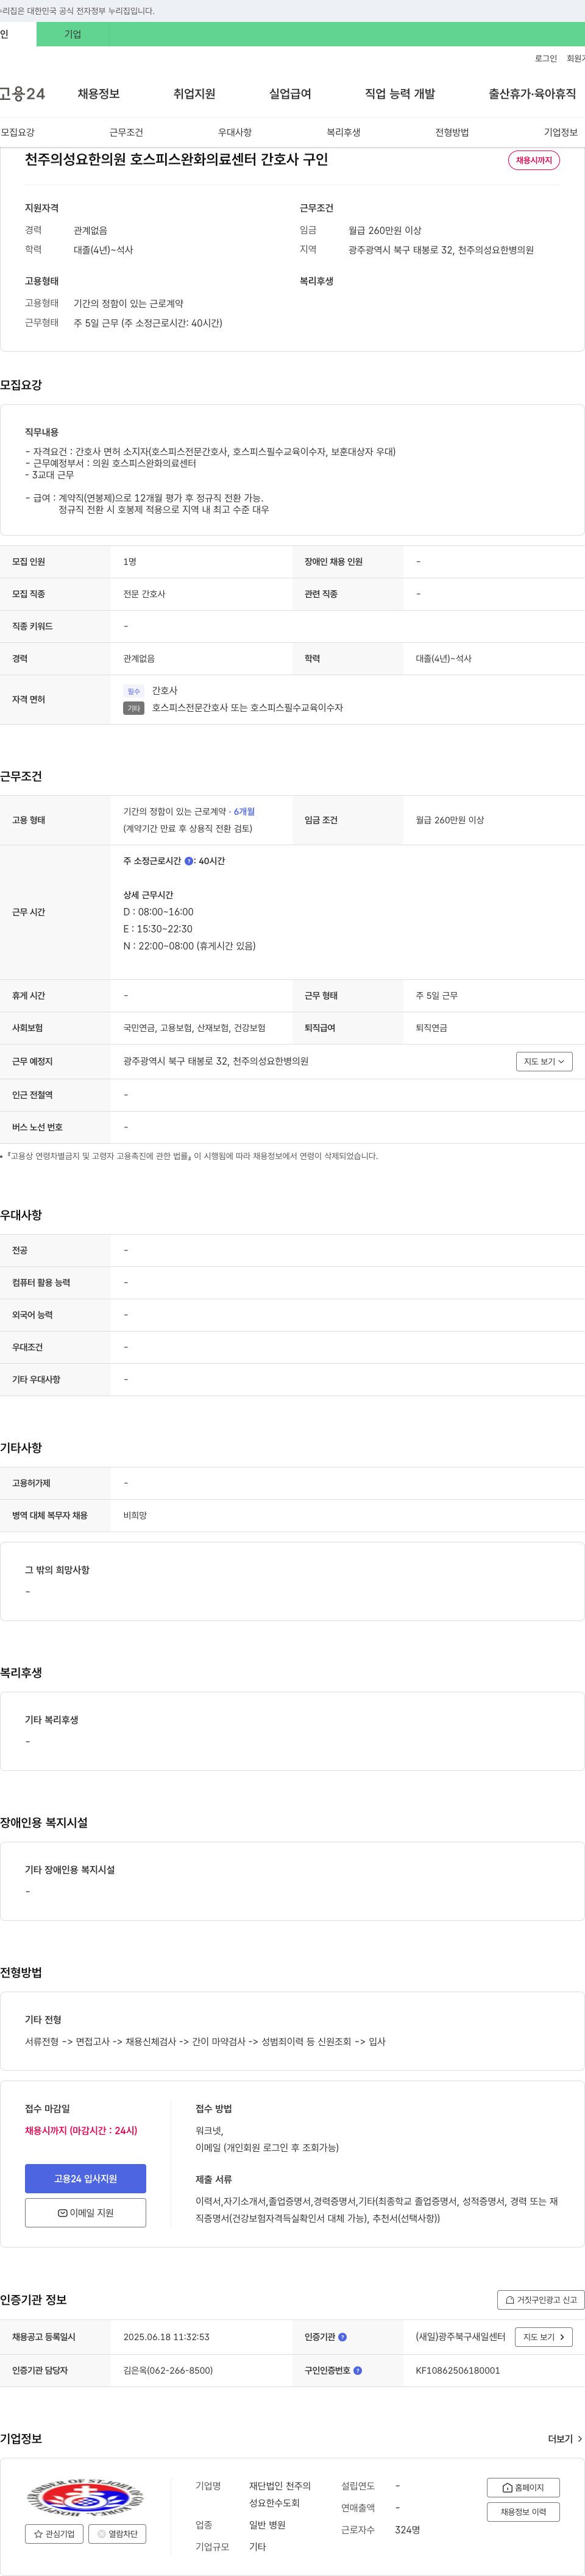Image resolution: width=585 pixels, height=2576 pixels.
Task: Jump to the 복리후생 section tab
Action: point(343,132)
